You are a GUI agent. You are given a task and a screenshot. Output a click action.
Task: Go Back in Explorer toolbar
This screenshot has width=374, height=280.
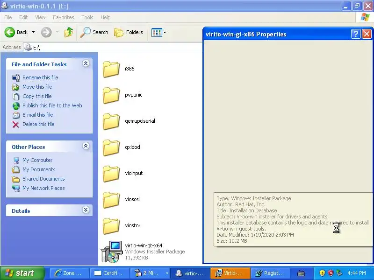16,32
